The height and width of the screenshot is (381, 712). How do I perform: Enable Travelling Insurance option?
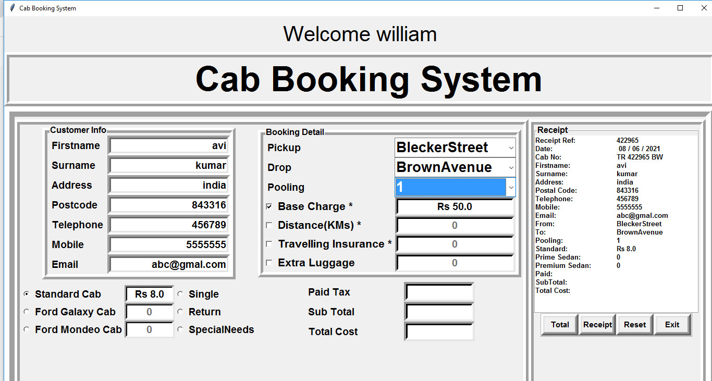(269, 244)
